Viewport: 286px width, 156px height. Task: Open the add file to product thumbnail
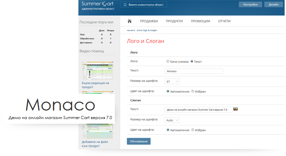pyautogui.click(x=97, y=131)
